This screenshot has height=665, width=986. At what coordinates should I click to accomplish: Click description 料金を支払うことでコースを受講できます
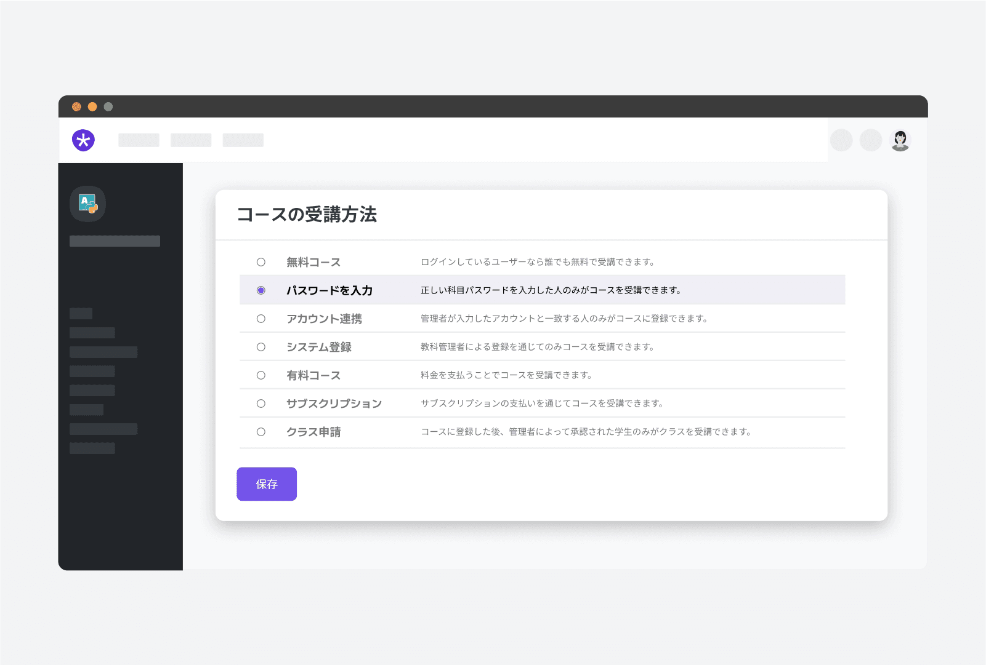(x=506, y=375)
